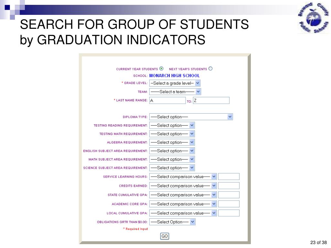
Task: Click the Last Name Range start field
Action: pyautogui.click(x=167, y=100)
